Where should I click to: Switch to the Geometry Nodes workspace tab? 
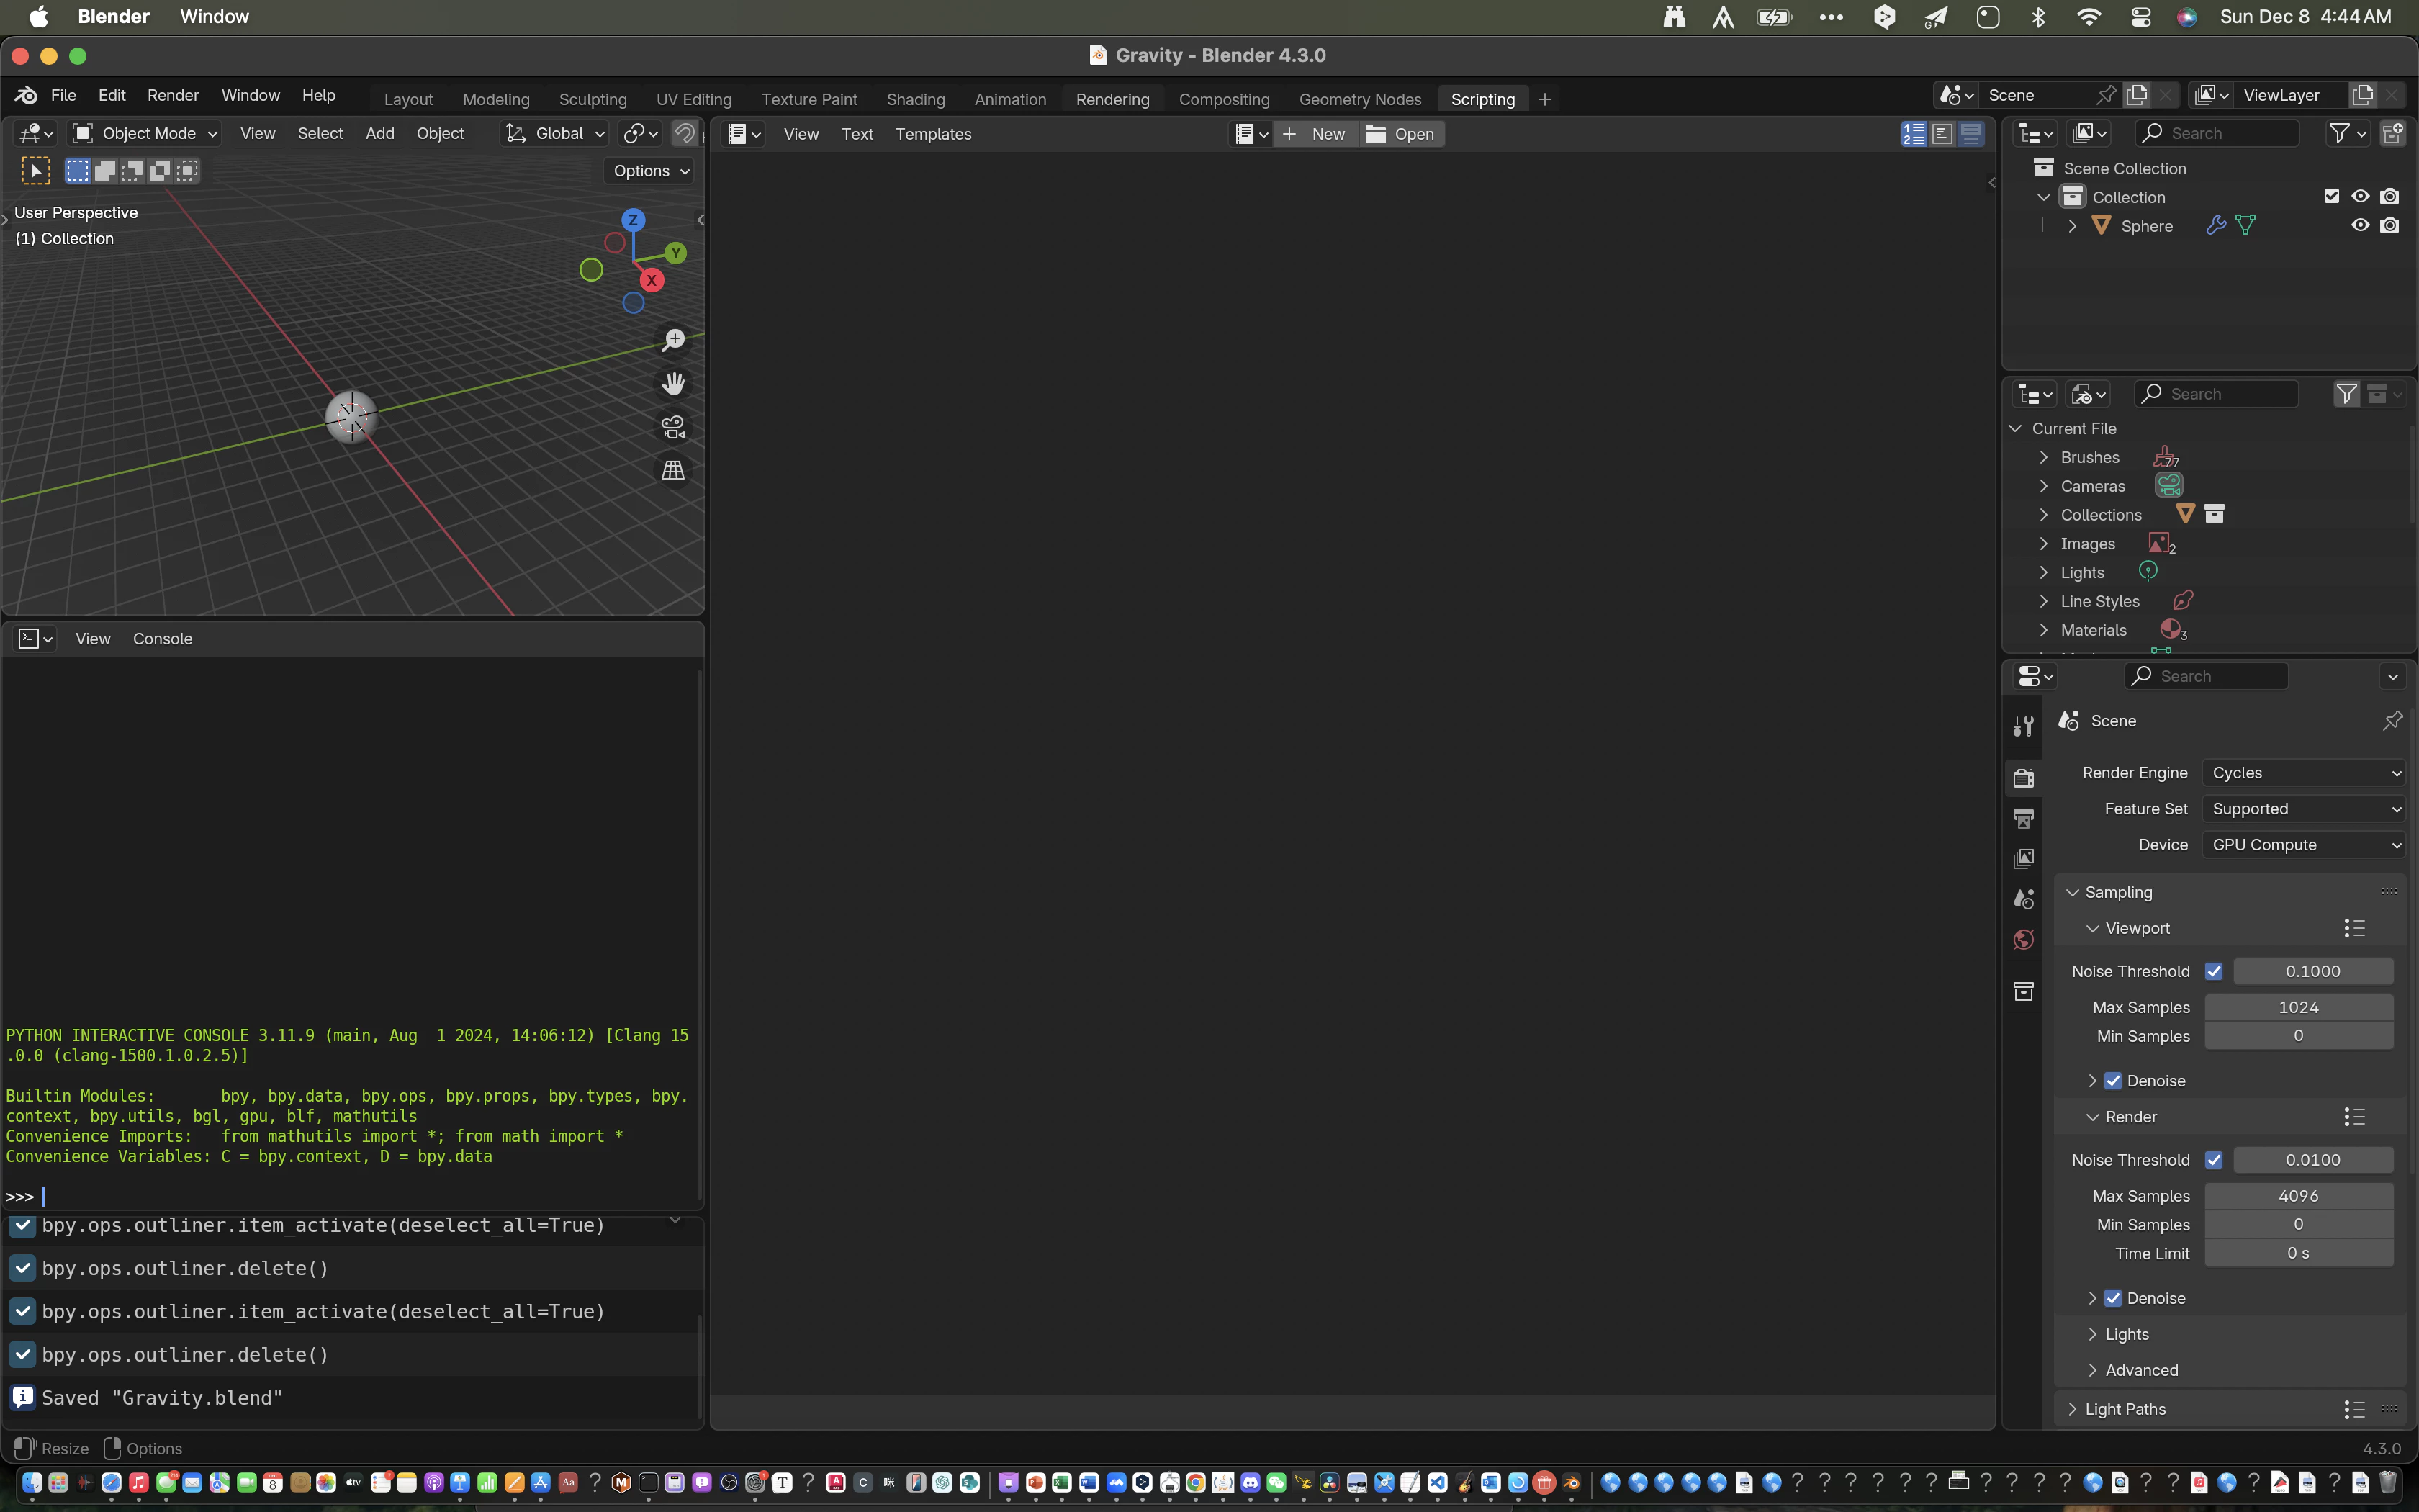pos(1359,99)
